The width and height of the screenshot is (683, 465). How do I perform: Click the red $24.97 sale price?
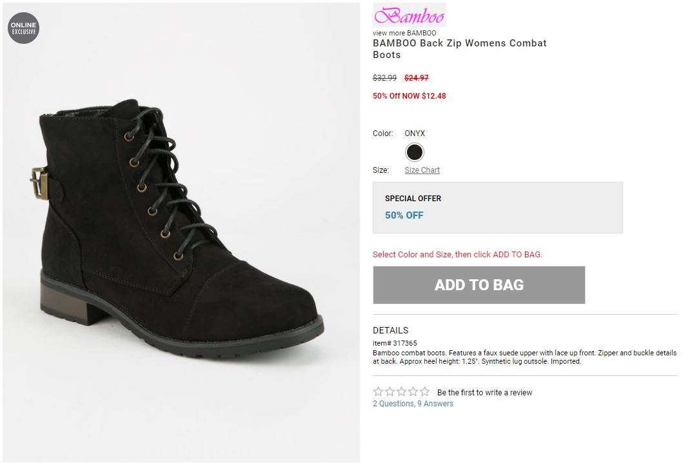tap(417, 78)
